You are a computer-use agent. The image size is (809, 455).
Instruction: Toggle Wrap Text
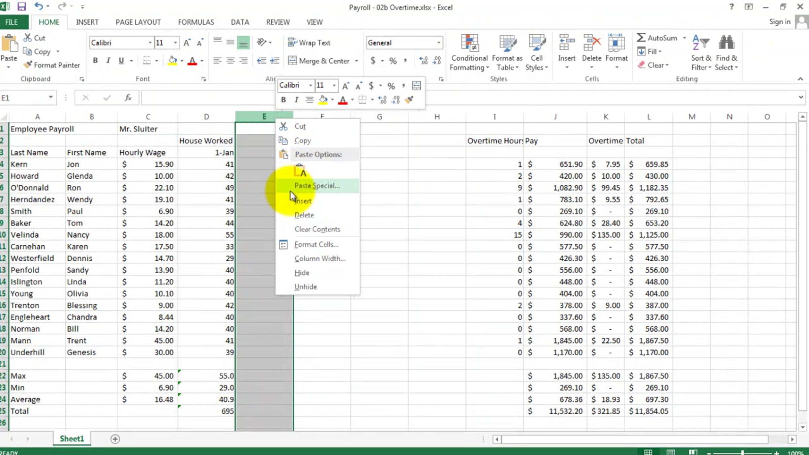coord(309,42)
